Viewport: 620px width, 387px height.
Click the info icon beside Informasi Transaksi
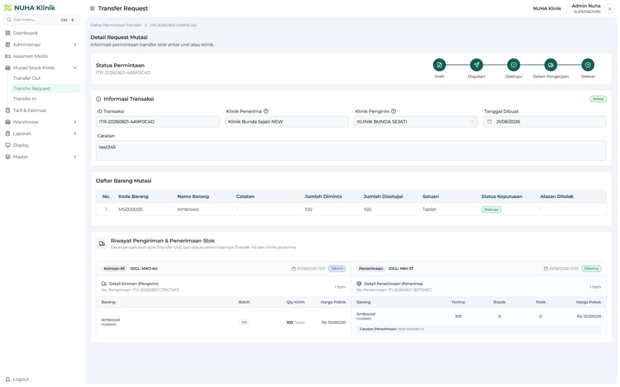tap(99, 99)
